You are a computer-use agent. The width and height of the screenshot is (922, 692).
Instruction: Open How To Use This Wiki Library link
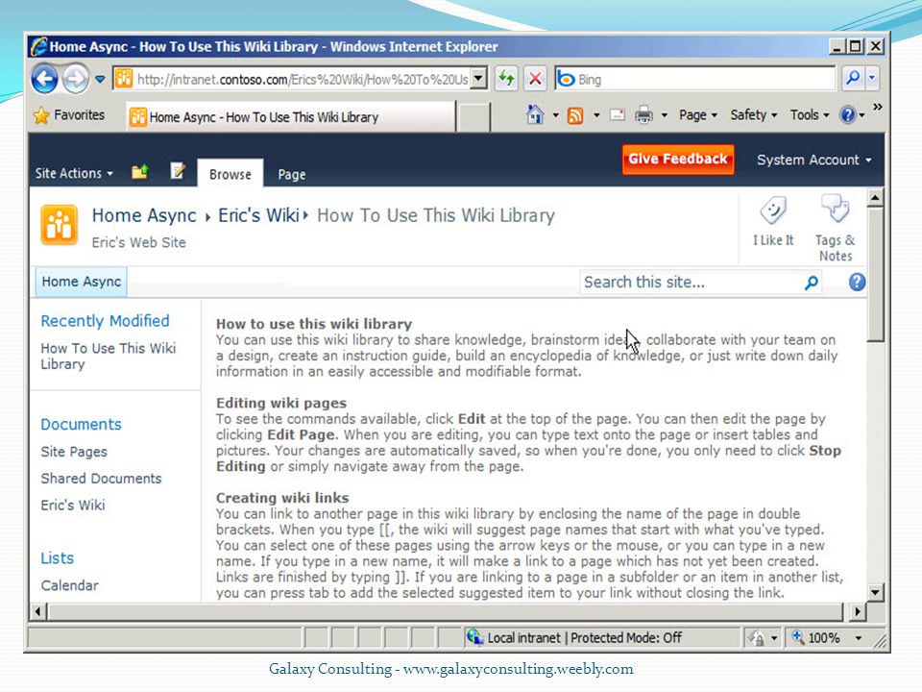109,356
